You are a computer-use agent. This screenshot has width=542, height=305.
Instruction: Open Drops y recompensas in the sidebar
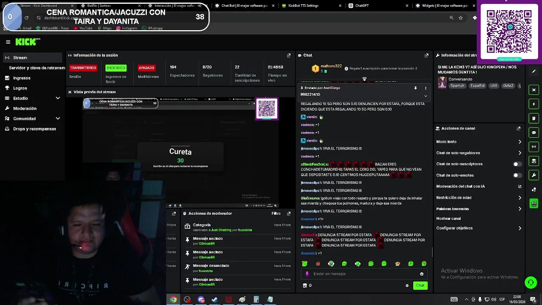pos(33,129)
